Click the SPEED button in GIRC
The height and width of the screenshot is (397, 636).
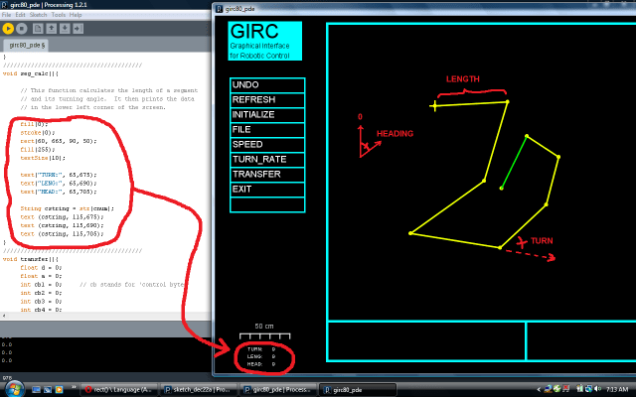pyautogui.click(x=267, y=145)
